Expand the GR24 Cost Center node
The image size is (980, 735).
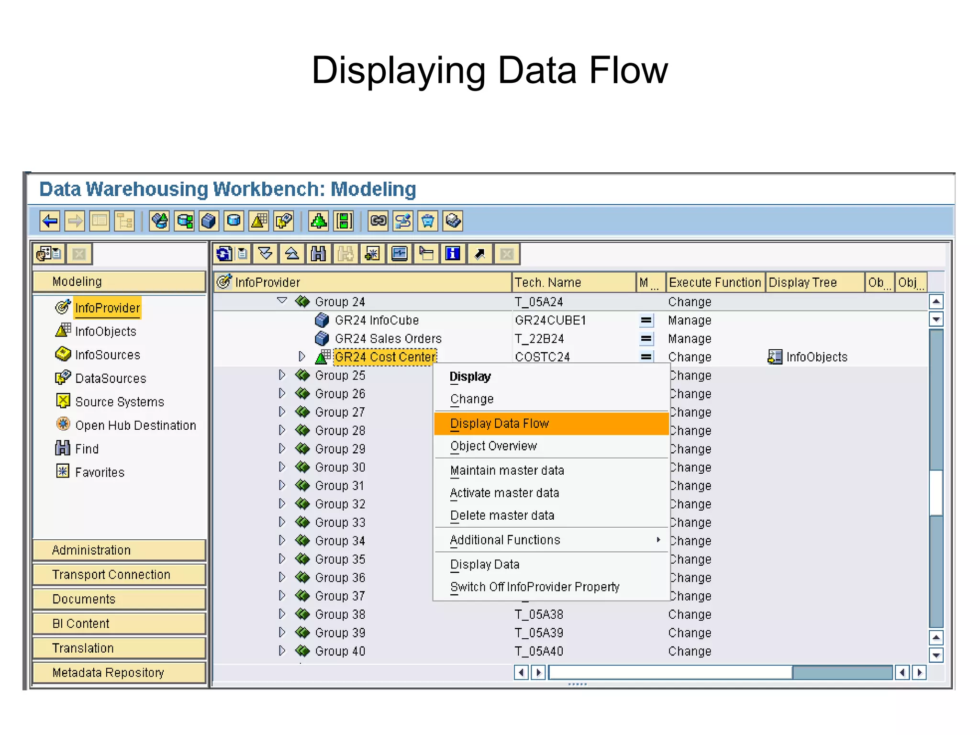point(301,356)
